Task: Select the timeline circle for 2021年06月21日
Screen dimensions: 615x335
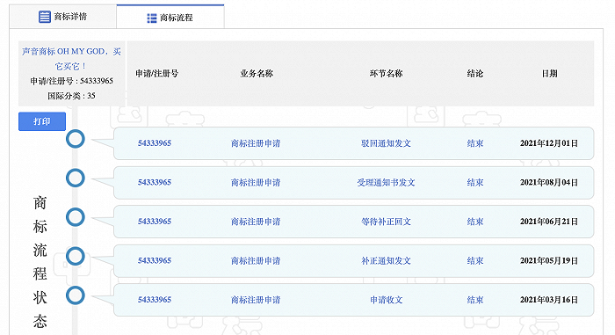Action: click(x=76, y=217)
